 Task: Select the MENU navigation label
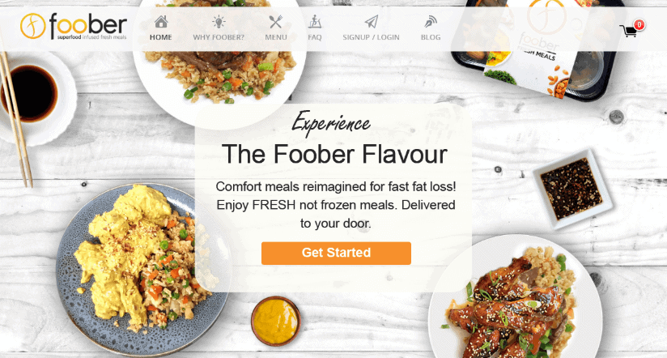276,37
